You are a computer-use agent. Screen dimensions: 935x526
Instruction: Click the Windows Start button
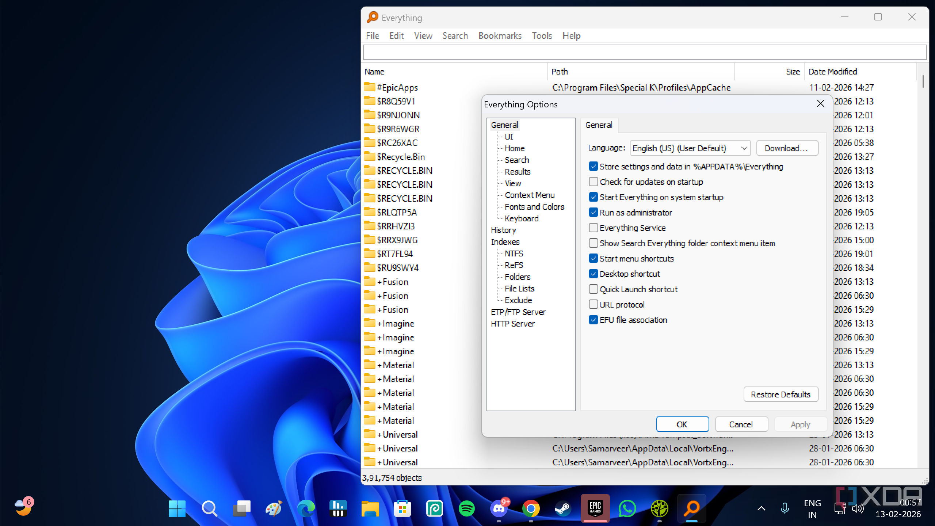coord(177,508)
